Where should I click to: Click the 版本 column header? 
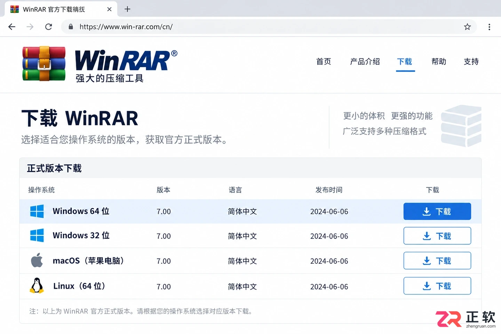point(164,190)
